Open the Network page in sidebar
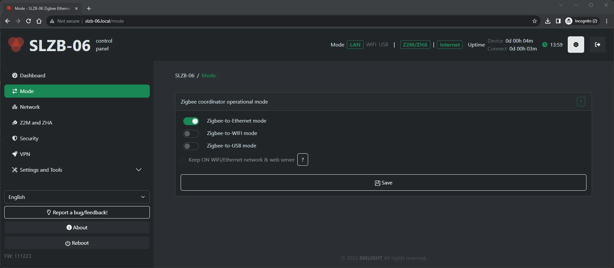 click(x=30, y=107)
